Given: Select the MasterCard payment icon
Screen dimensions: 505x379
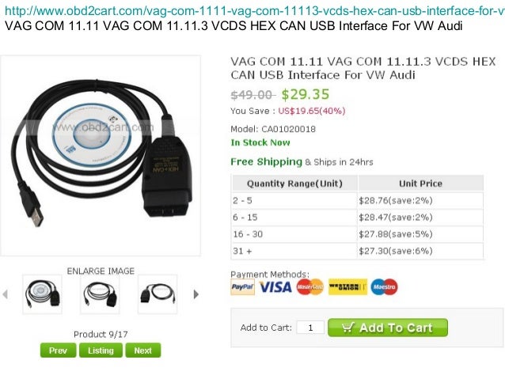Looking at the screenshot, I should [x=309, y=287].
